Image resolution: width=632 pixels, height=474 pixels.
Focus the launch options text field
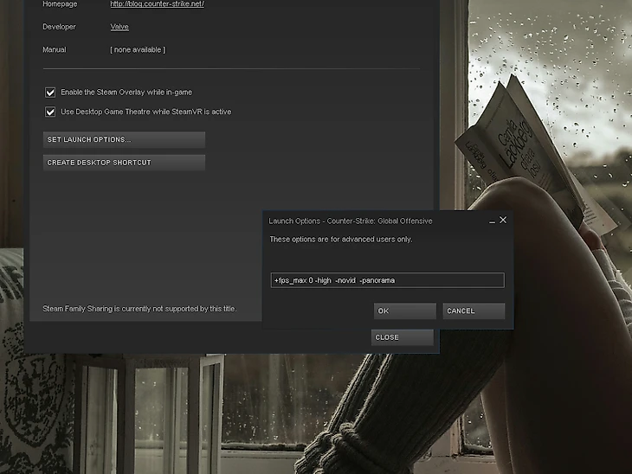(387, 280)
